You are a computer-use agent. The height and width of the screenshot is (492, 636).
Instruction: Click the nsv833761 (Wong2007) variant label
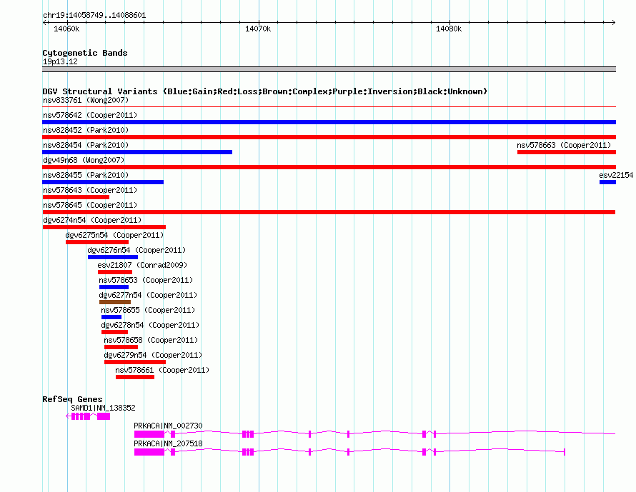(86, 100)
